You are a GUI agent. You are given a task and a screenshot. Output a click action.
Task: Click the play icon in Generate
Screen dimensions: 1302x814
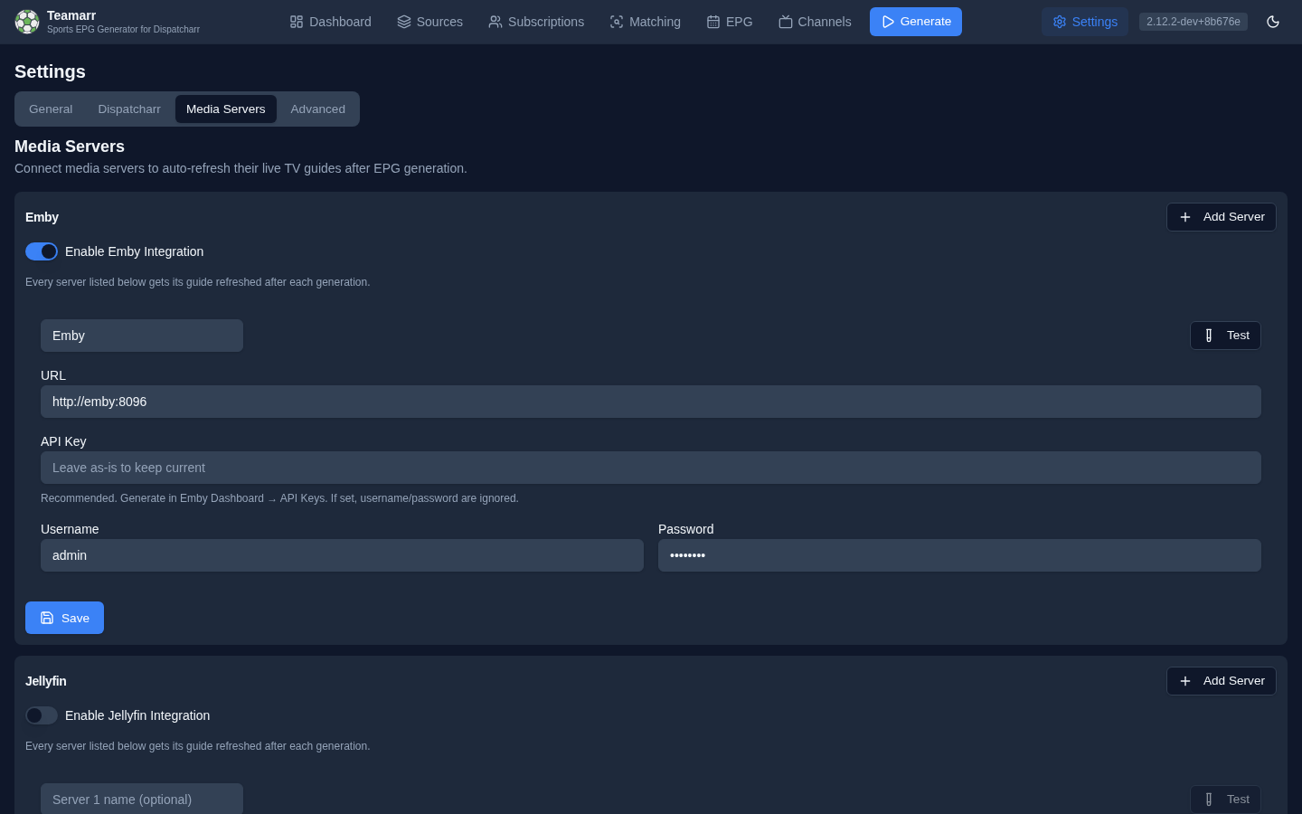coord(888,22)
